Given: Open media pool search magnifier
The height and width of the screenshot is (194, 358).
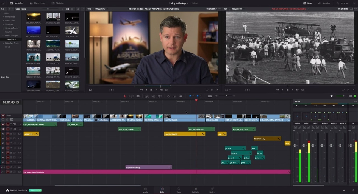Looking at the screenshot, I should point(78,9).
